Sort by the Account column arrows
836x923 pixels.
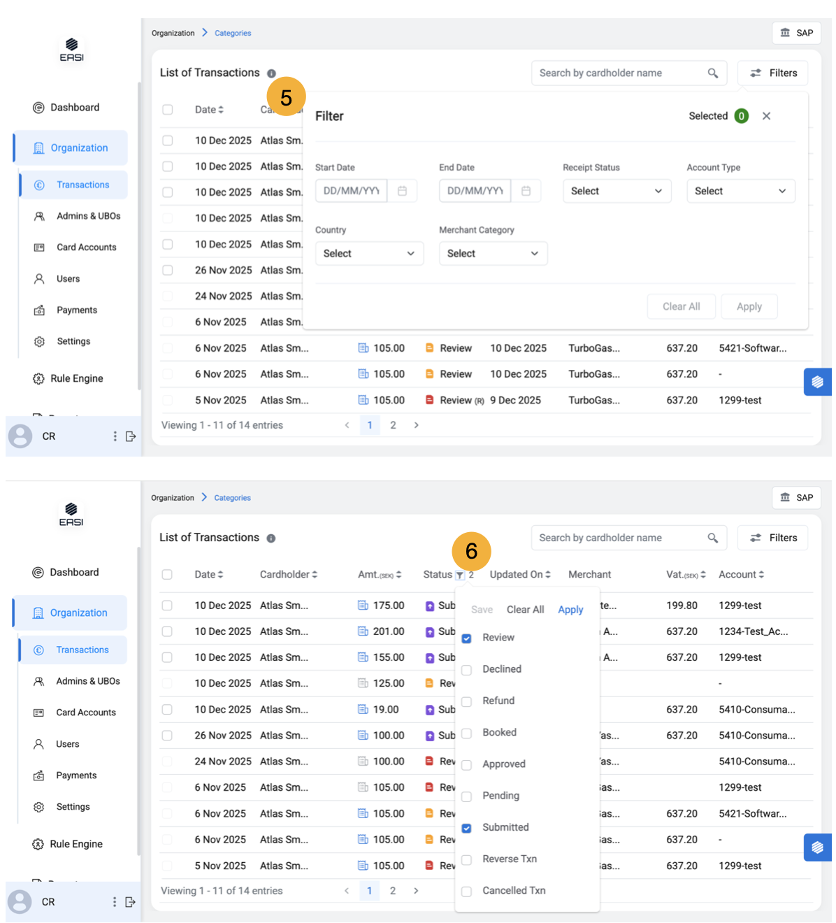tap(761, 575)
